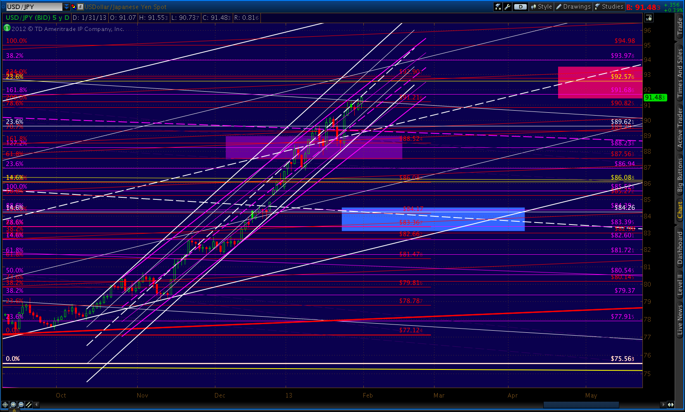Click the USDollar/Japanese Yen Spot title
Screen dimensions: 685x412
(126, 7)
